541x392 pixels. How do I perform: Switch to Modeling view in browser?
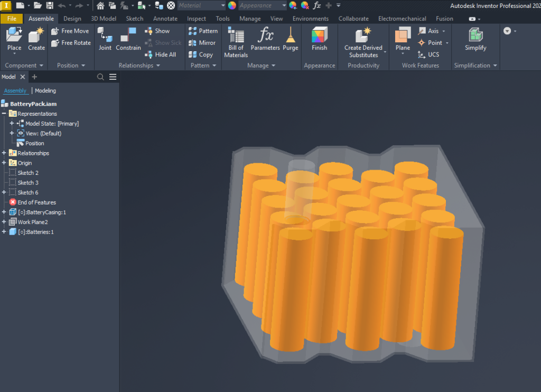45,91
